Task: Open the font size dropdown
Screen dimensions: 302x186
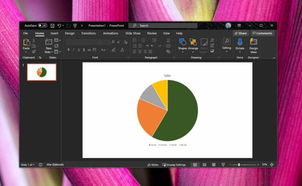Action: click(x=110, y=42)
